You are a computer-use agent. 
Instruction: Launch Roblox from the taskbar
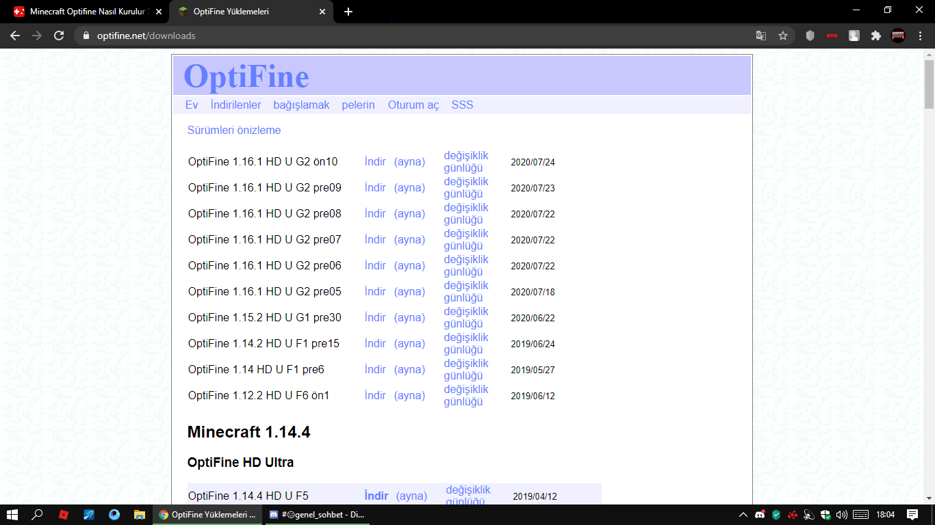[x=64, y=515]
